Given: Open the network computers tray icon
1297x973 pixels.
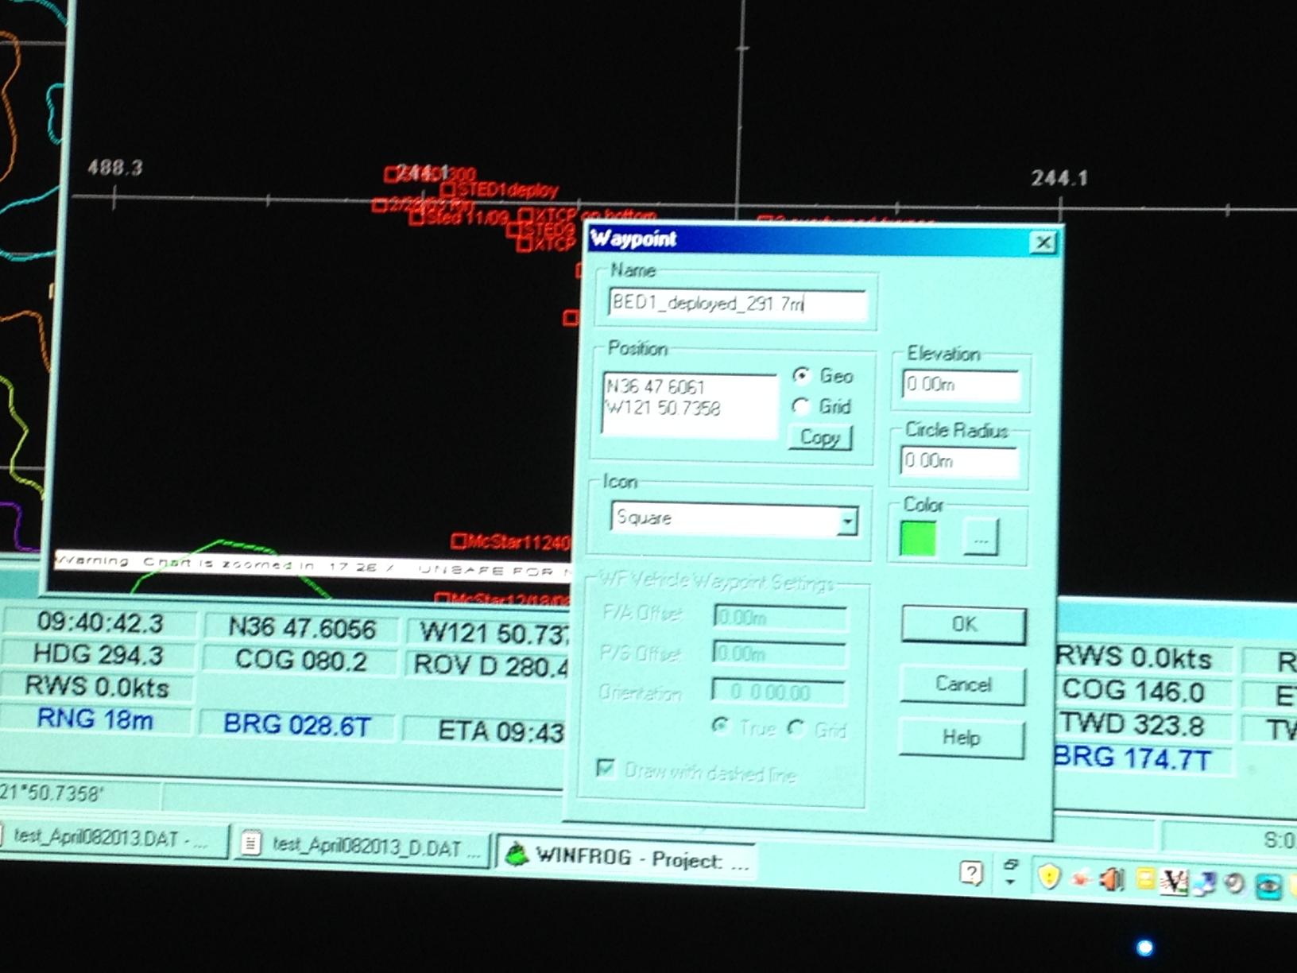Looking at the screenshot, I should tap(1205, 883).
